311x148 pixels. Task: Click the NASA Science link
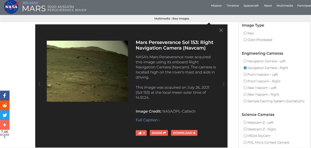pyautogui.click(x=30, y=3)
